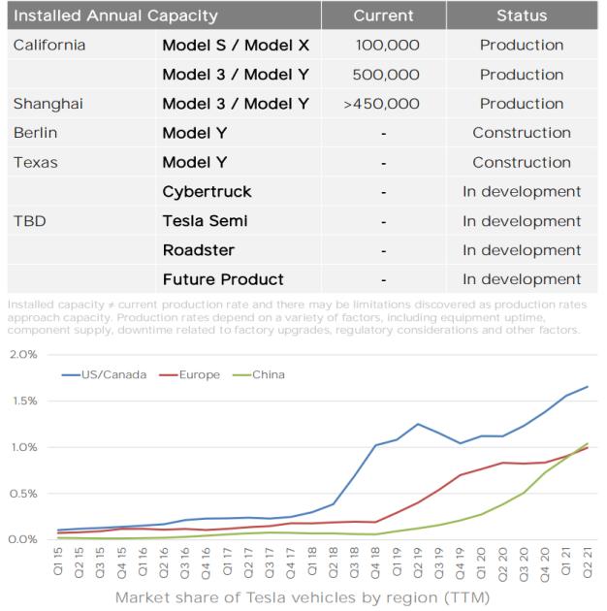Select the Tesla Semi product cell

(x=206, y=221)
